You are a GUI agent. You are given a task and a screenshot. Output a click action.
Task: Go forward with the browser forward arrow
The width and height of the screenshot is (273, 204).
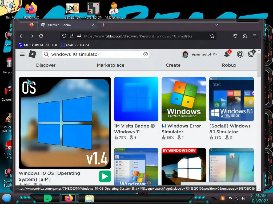point(31,36)
